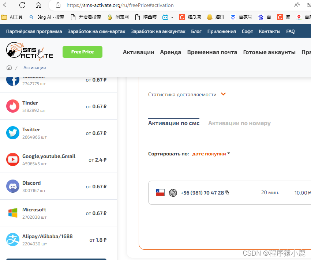Open the Контакты page
The image size is (311, 260).
269,31
